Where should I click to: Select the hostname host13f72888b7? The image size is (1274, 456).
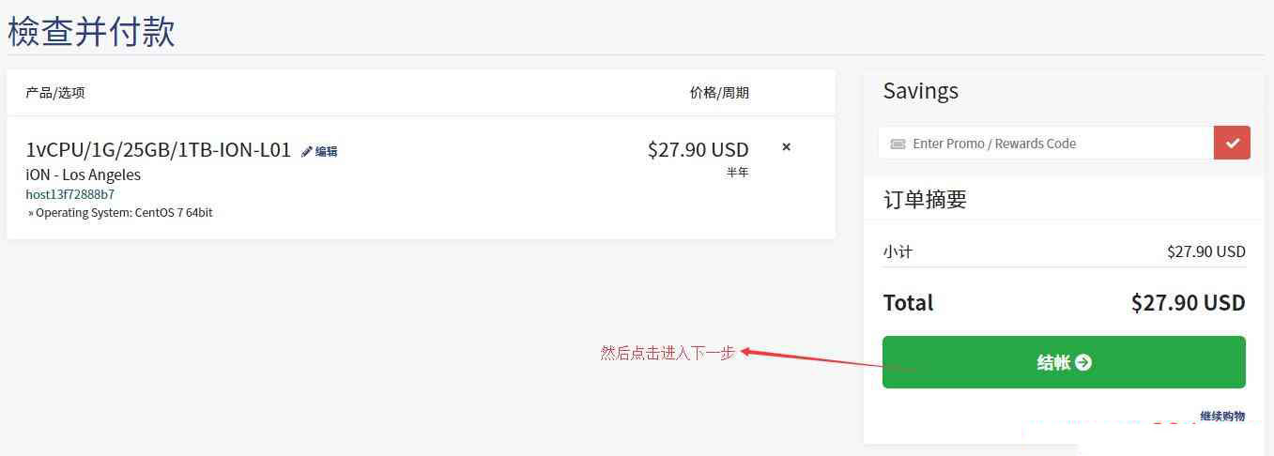tap(70, 194)
